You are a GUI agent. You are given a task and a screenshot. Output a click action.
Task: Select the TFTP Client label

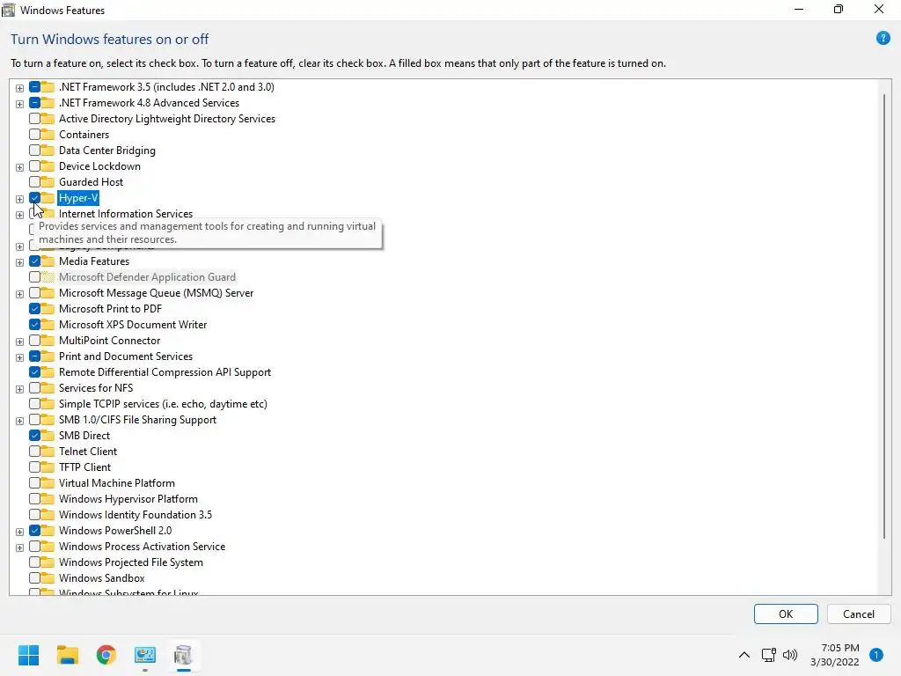tap(84, 467)
